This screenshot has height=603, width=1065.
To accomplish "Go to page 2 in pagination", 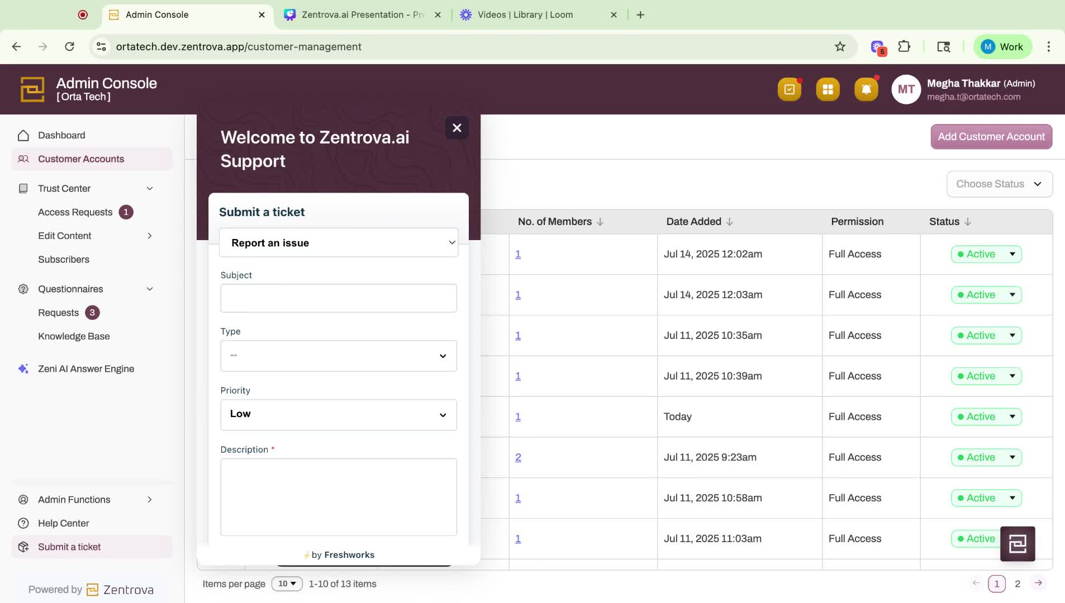I will point(1018,584).
